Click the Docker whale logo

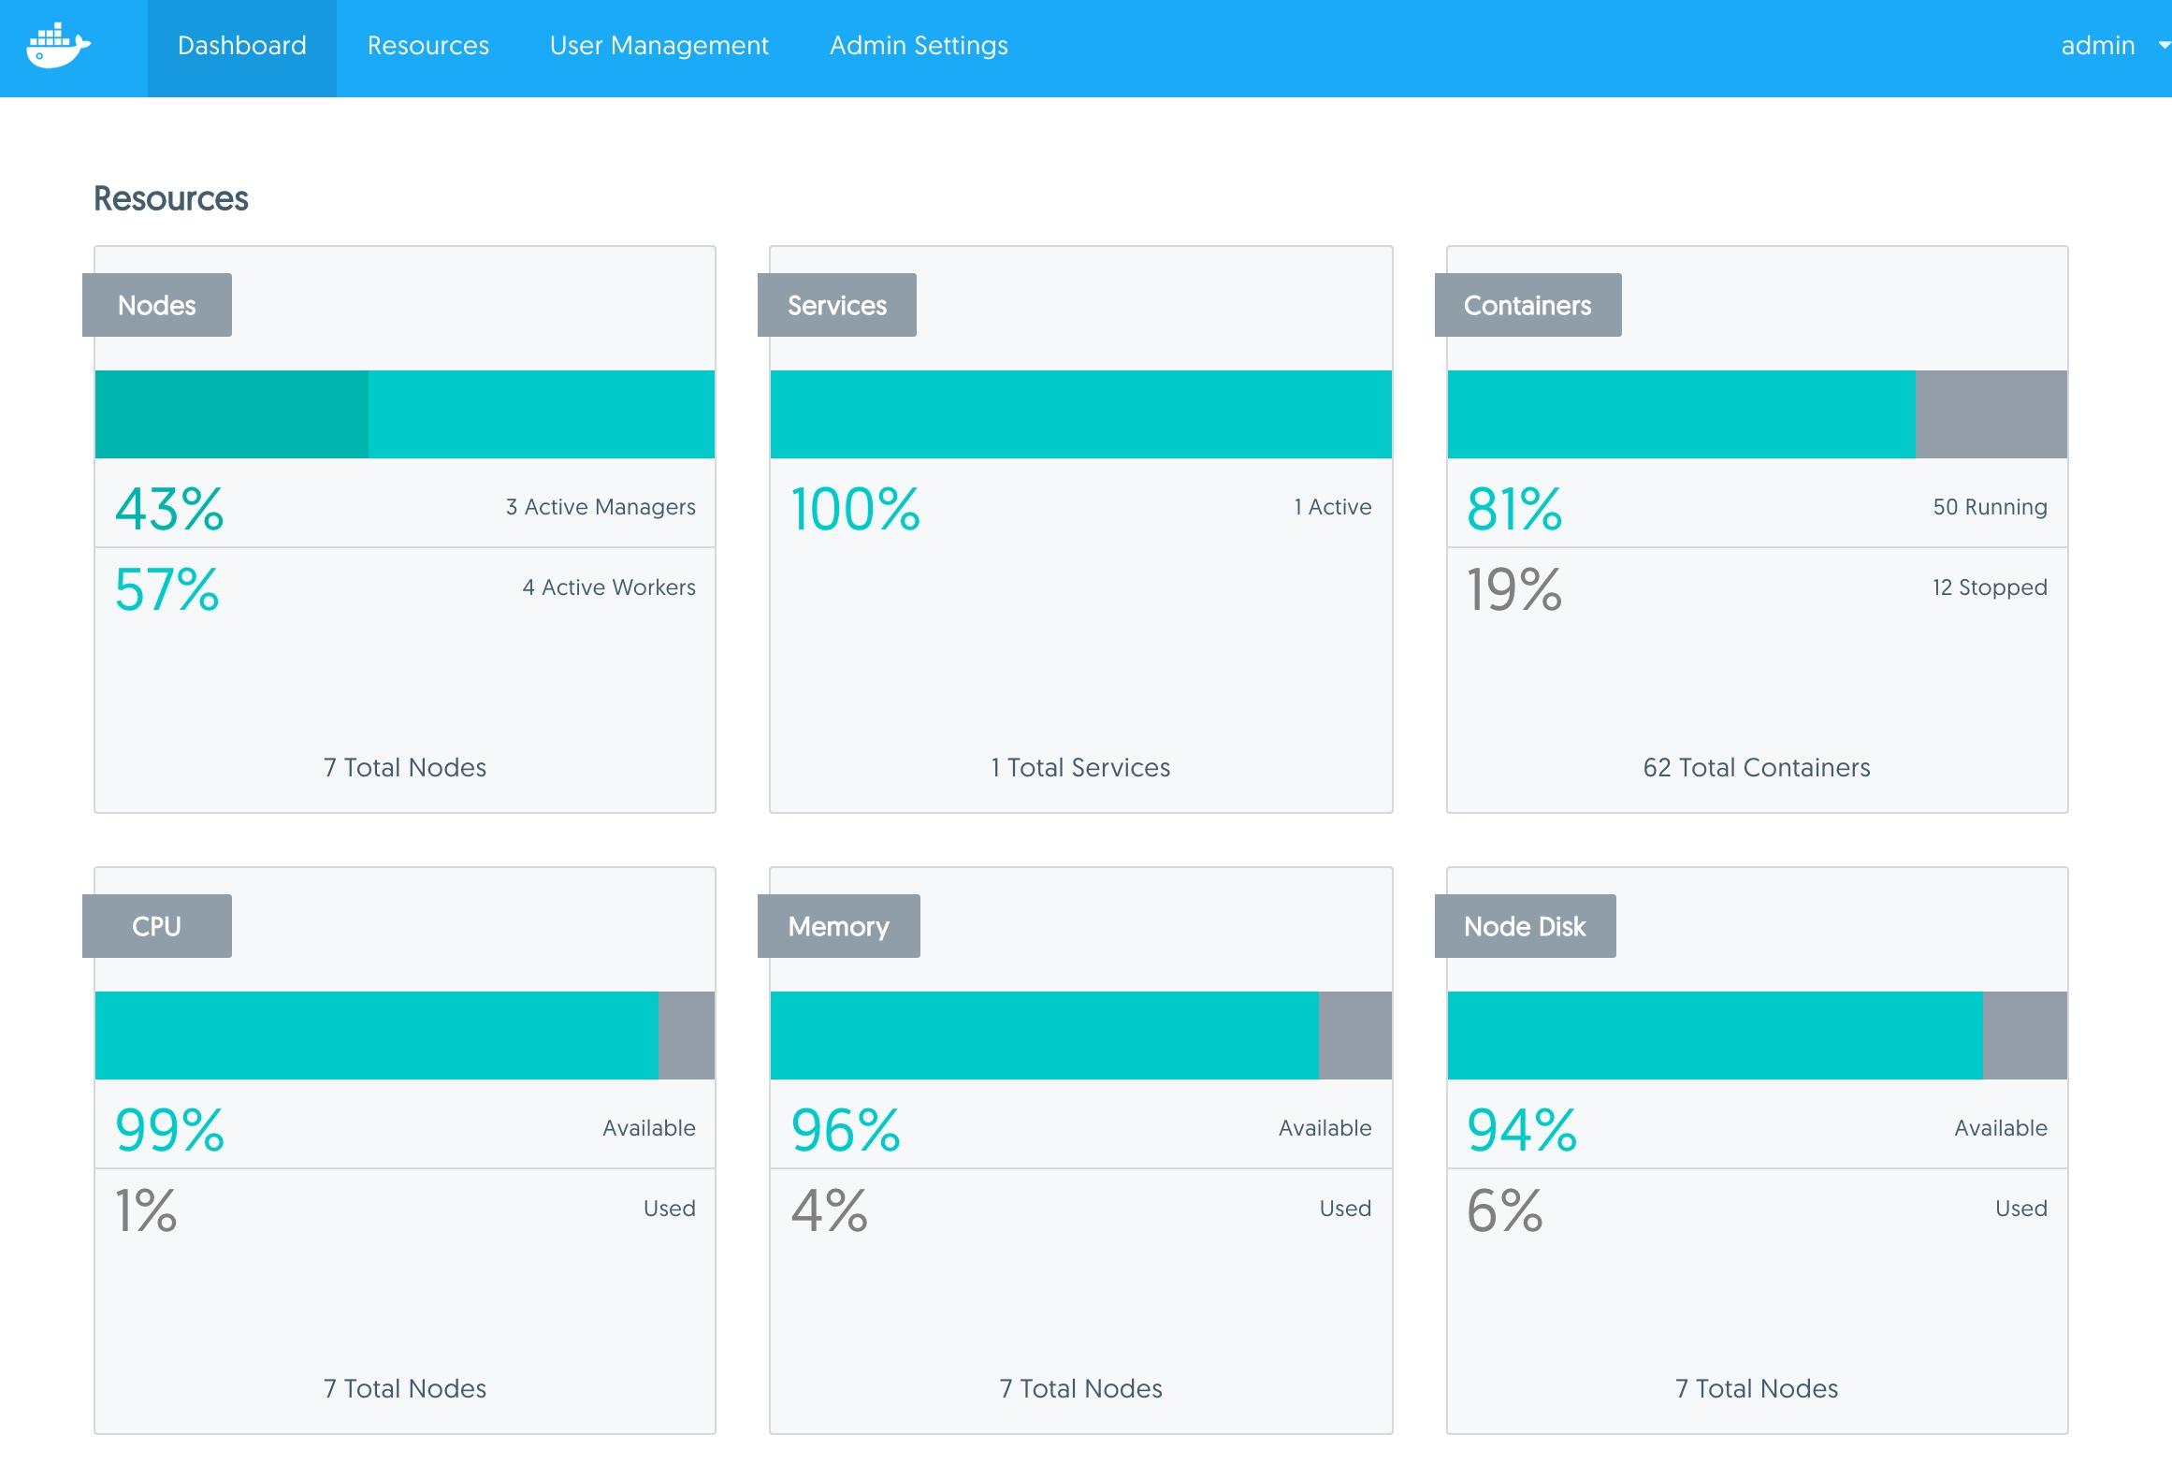(58, 46)
